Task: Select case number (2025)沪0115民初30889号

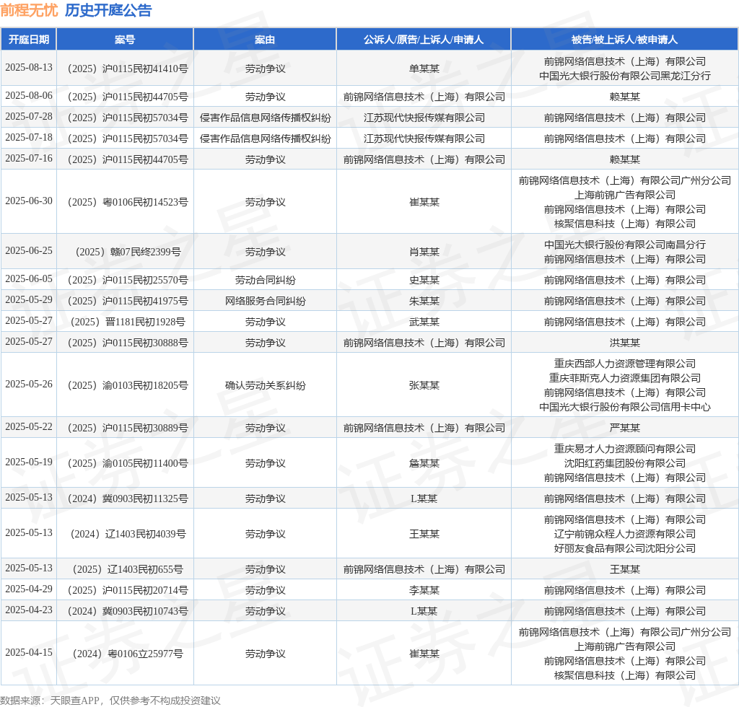Action: [126, 428]
